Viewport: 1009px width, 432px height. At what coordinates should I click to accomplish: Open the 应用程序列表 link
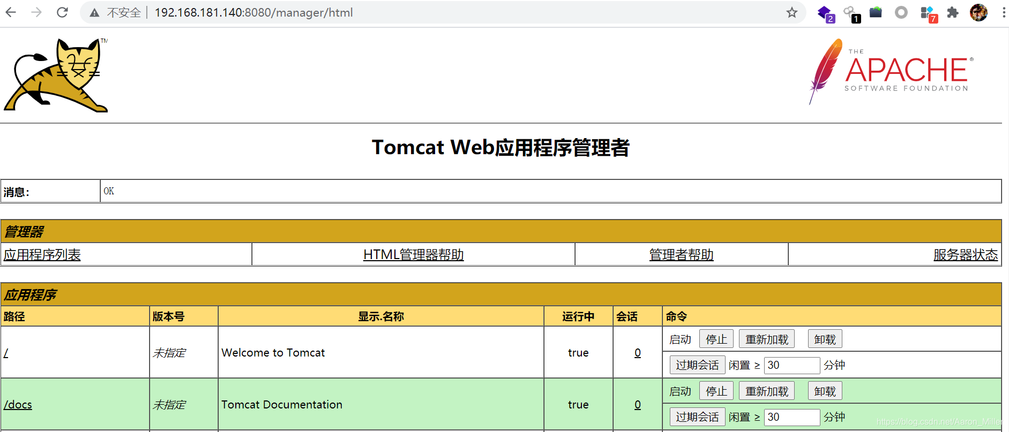42,255
